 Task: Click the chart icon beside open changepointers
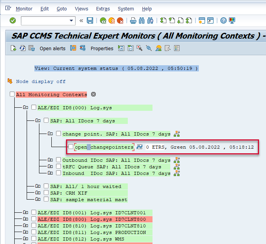coord(140,147)
